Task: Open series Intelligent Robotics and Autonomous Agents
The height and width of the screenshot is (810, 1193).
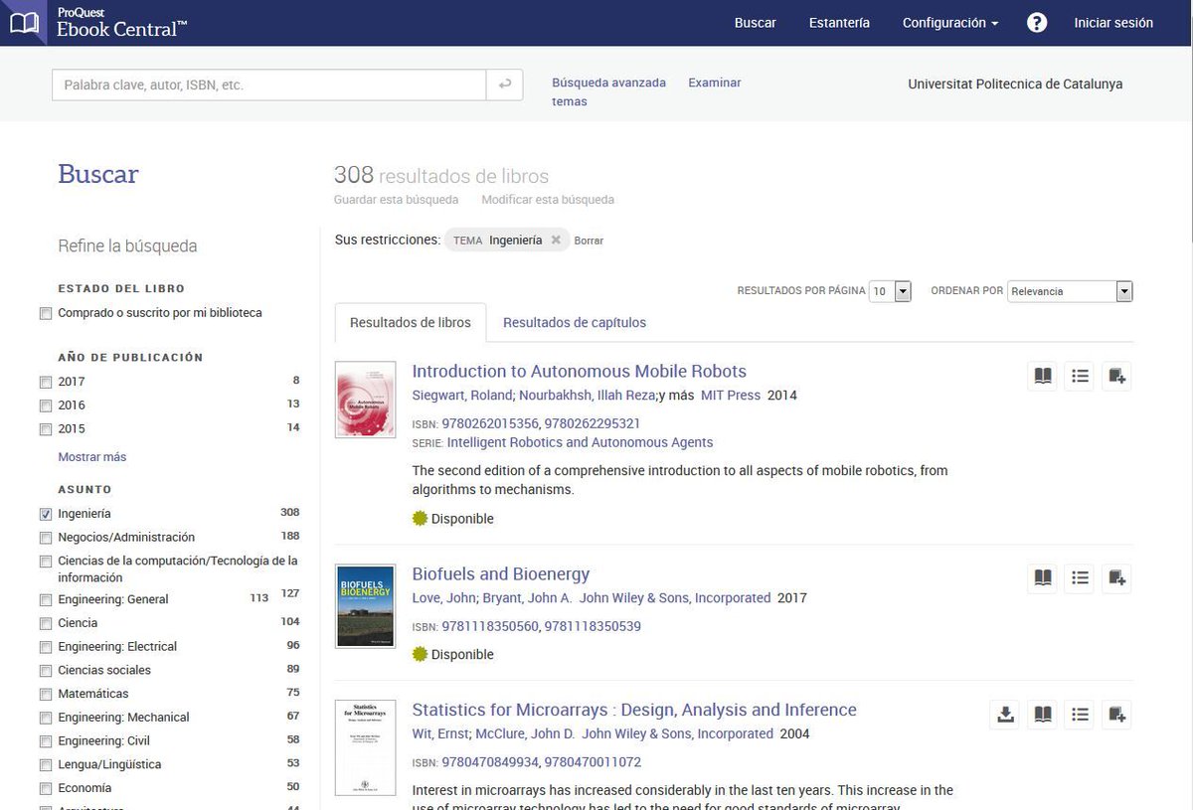Action: [580, 442]
